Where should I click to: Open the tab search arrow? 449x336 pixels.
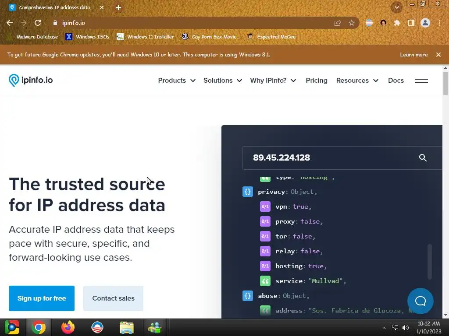[397, 7]
